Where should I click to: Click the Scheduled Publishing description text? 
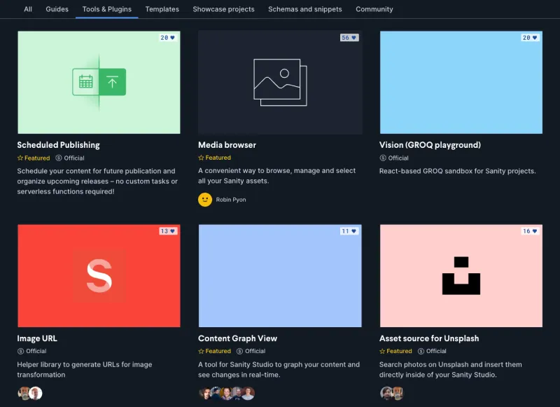click(97, 181)
